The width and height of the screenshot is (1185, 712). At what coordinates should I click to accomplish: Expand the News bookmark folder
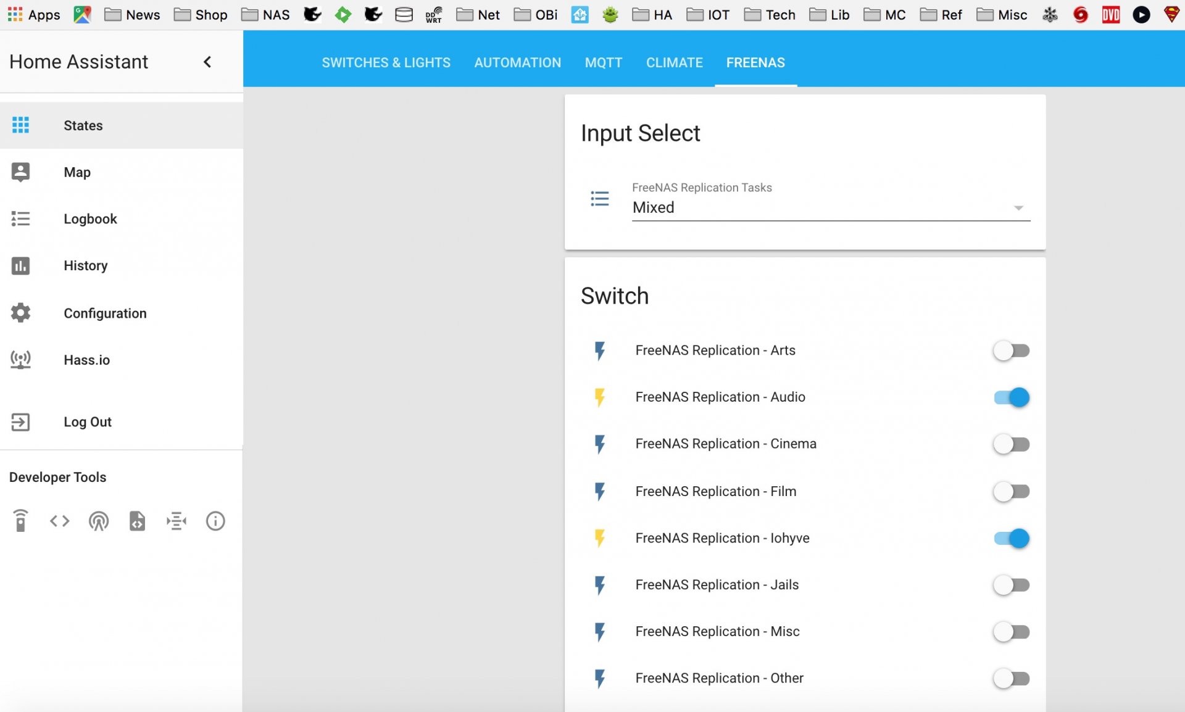click(x=132, y=14)
